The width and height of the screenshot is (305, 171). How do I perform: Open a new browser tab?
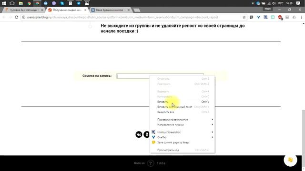(137, 10)
